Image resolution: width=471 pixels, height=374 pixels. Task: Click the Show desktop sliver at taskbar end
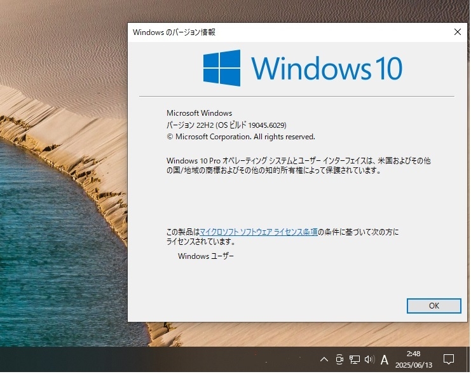[469, 359]
